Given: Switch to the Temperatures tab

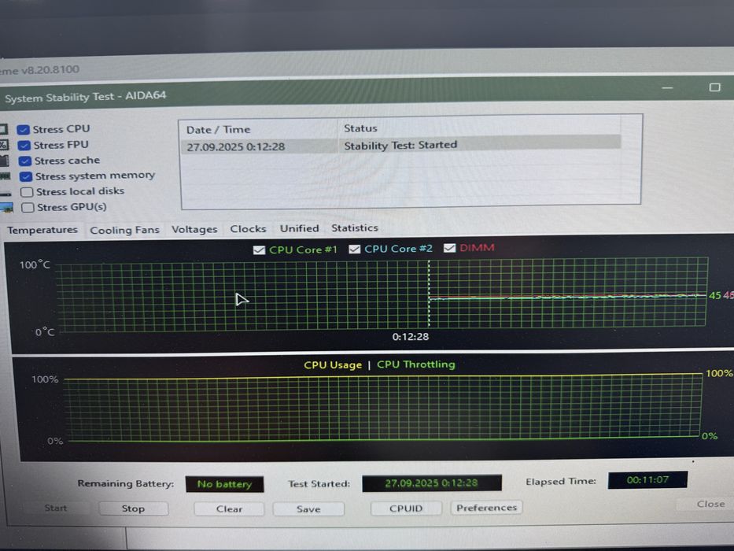Looking at the screenshot, I should pos(42,230).
